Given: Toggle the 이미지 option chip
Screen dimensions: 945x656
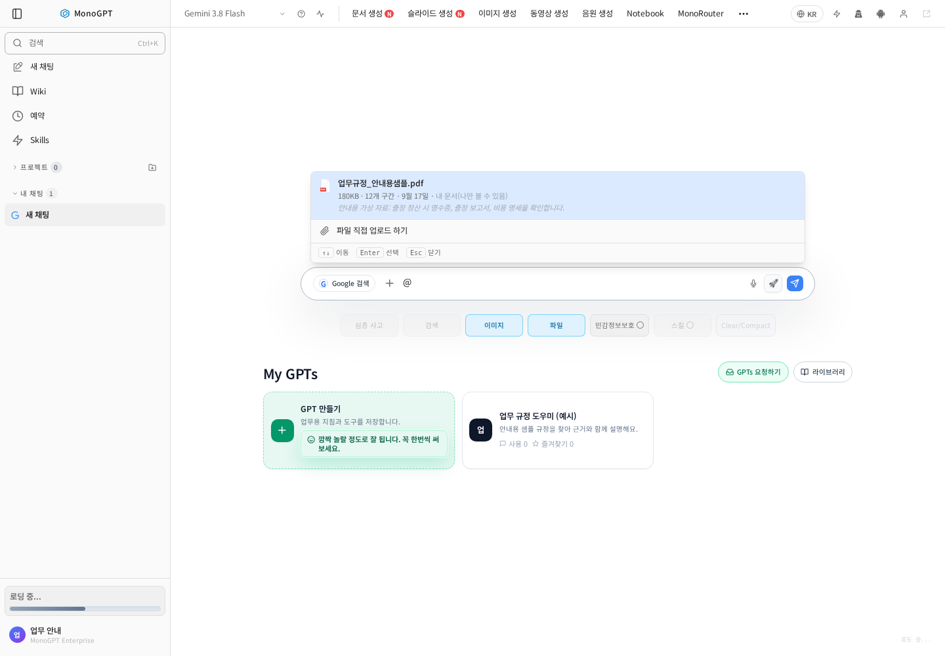Looking at the screenshot, I should (494, 325).
